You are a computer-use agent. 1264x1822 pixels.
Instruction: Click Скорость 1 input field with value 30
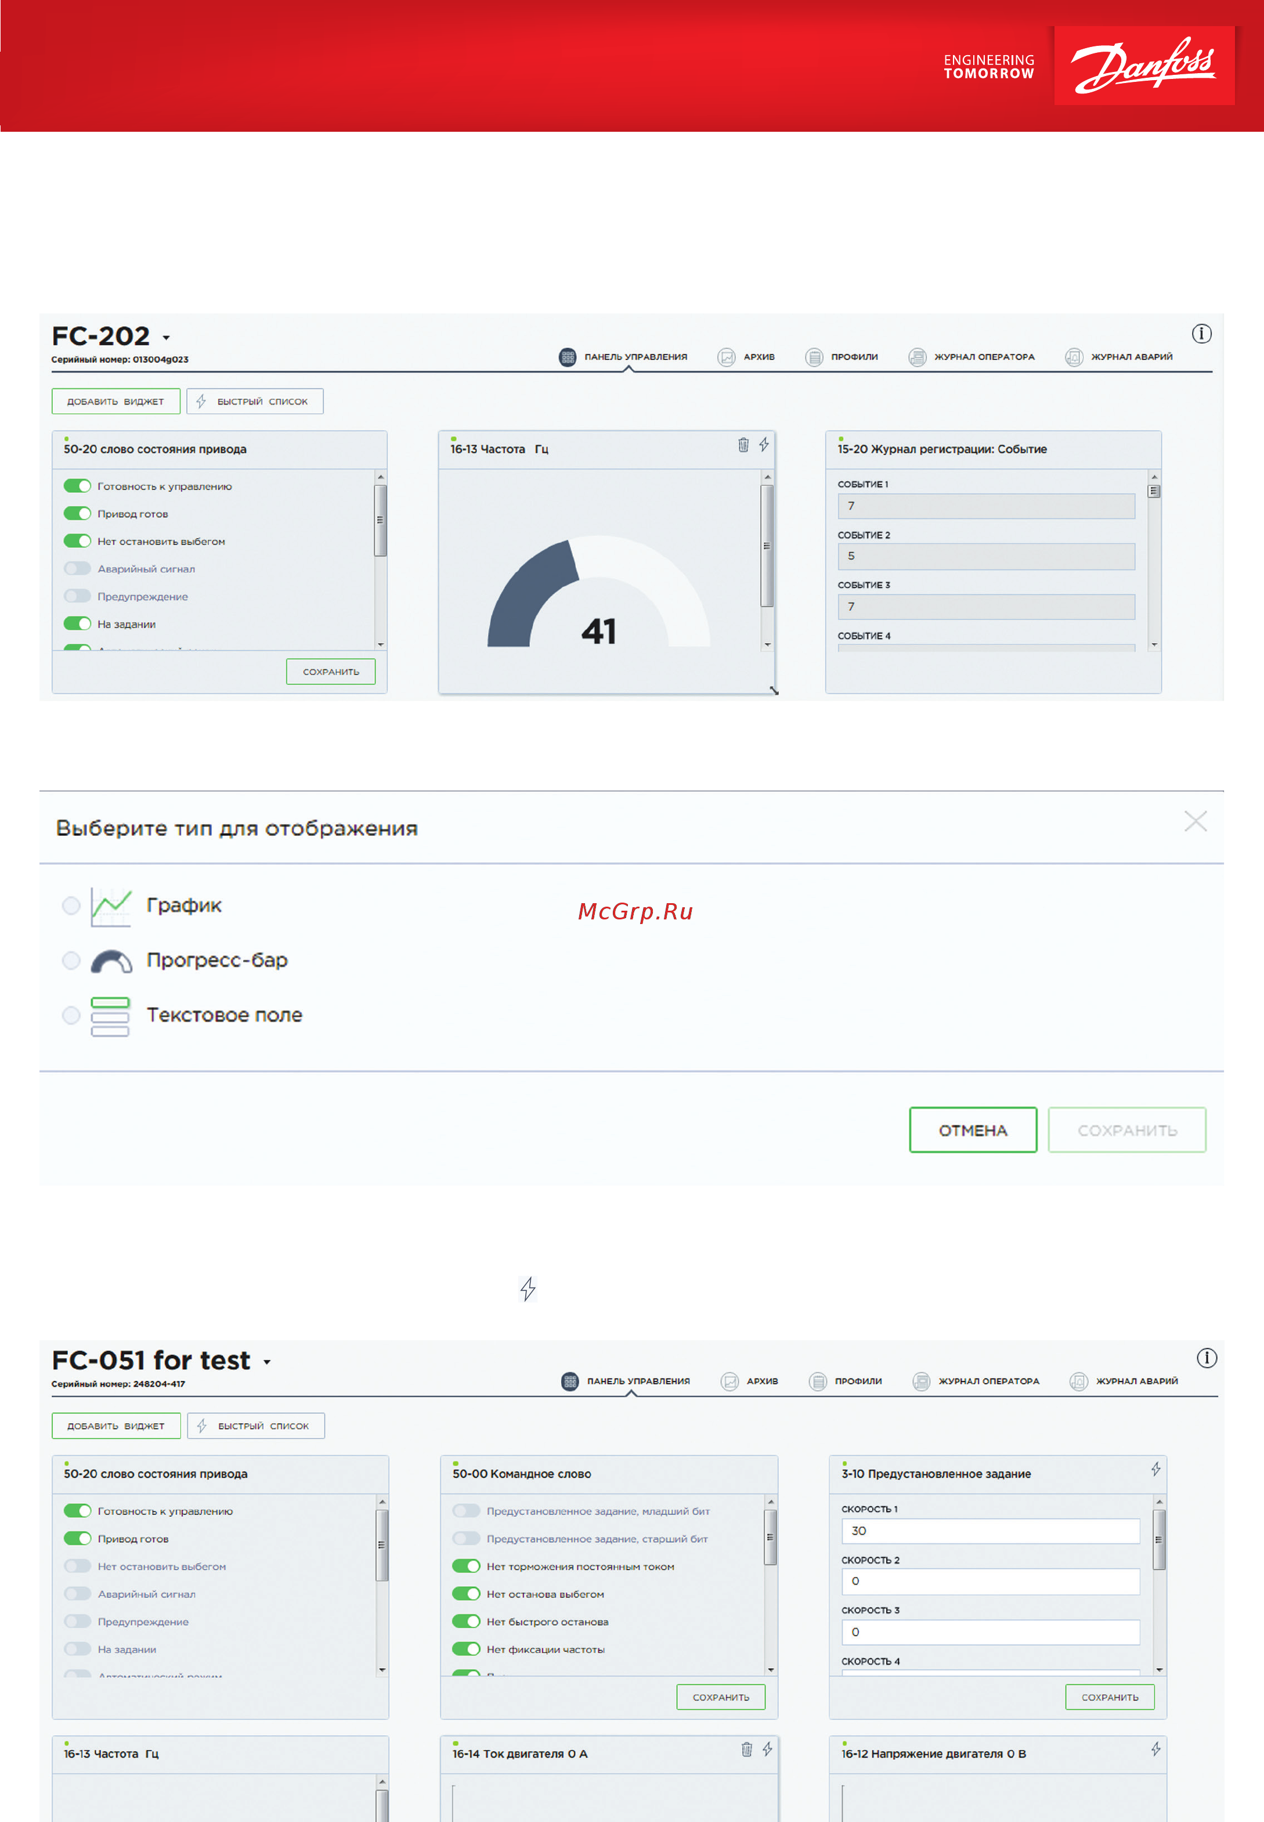(990, 1531)
